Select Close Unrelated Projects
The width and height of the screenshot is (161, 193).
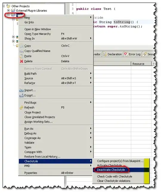[x=56, y=117]
